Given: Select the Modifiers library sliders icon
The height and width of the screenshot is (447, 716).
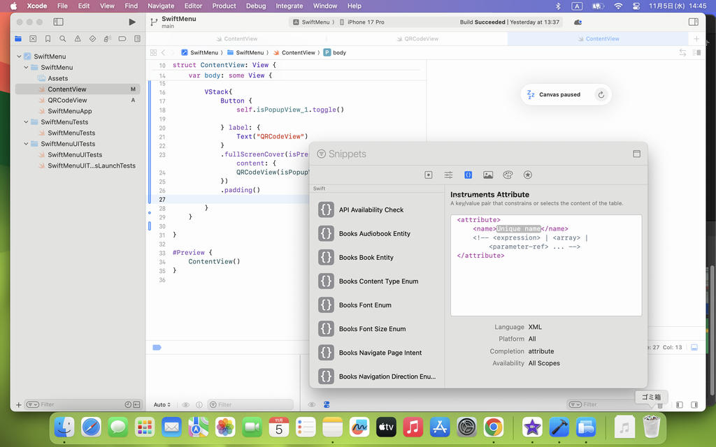Looking at the screenshot, I should tap(448, 175).
